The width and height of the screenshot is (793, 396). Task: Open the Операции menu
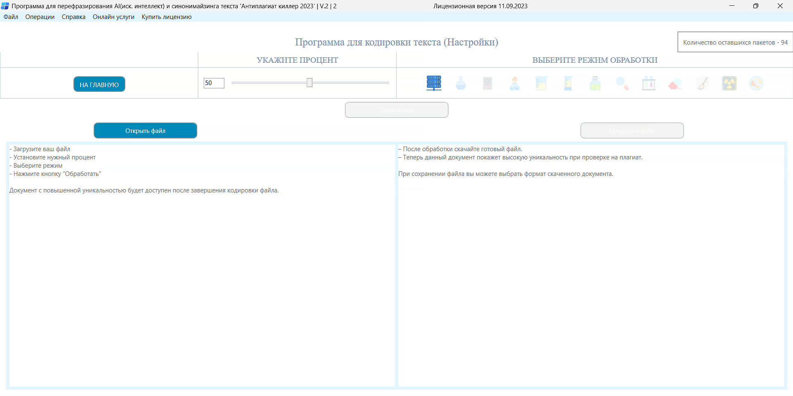[40, 17]
